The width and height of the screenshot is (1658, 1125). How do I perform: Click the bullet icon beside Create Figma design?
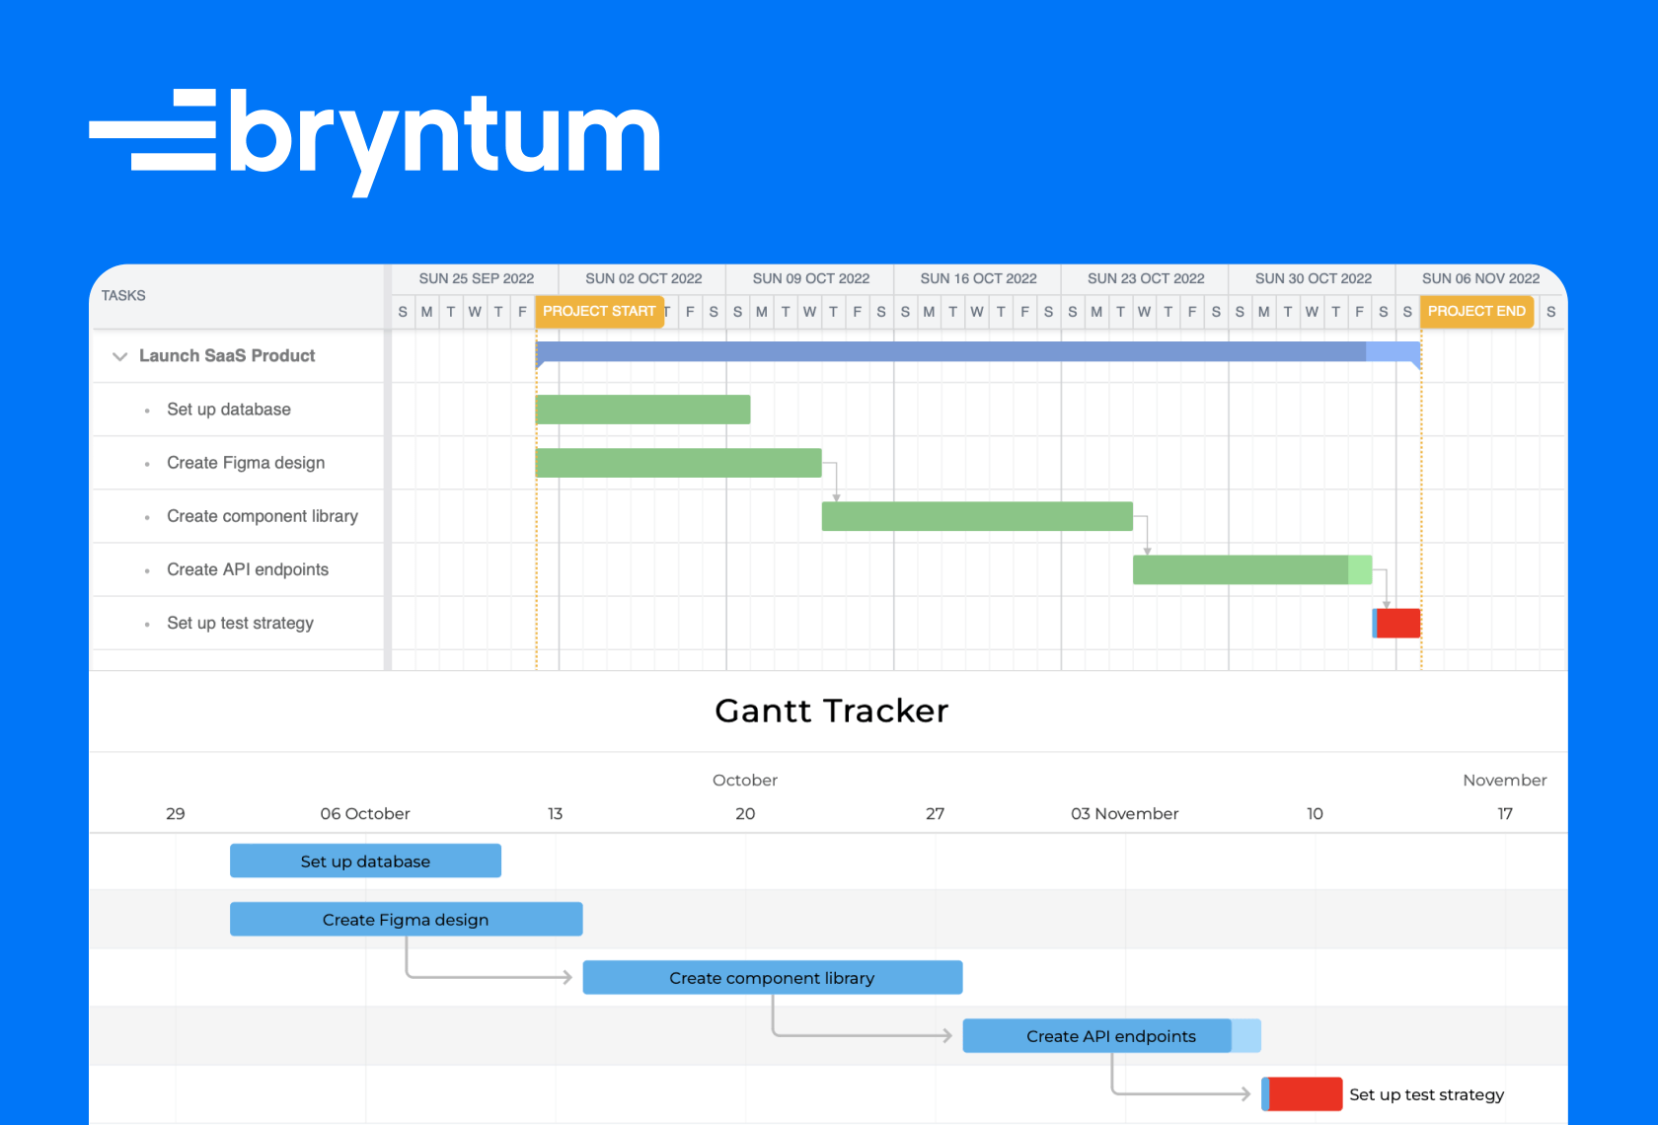[x=147, y=463]
